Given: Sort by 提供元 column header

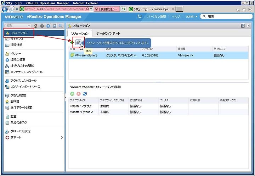Looking at the screenshot, I should point(194,49).
